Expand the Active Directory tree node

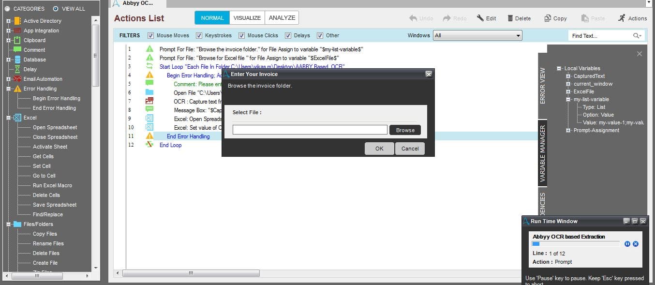point(8,21)
